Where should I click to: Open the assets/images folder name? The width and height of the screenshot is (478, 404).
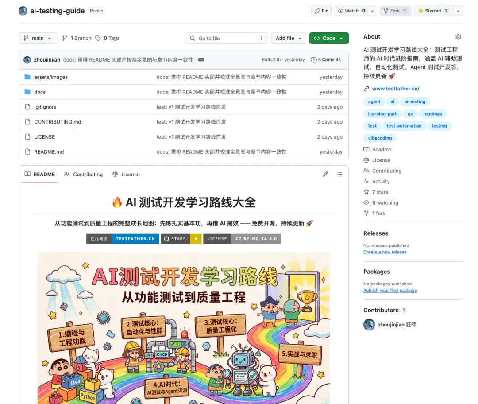pos(51,77)
